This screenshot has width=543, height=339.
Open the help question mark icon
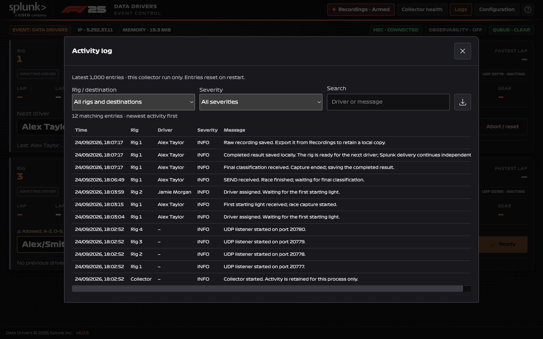[x=528, y=9]
